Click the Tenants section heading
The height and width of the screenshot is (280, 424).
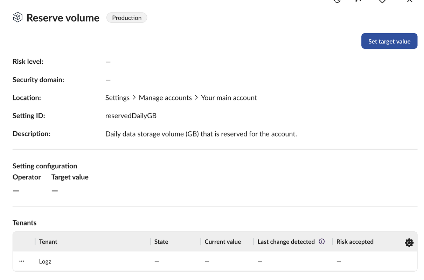(25, 223)
